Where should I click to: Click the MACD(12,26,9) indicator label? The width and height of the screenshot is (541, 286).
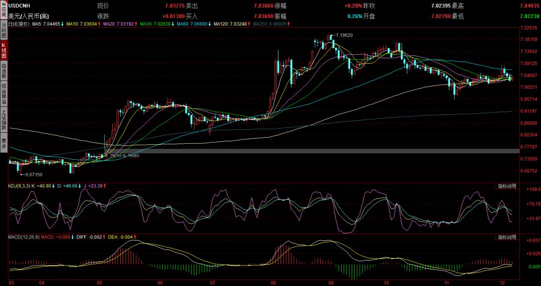coord(24,237)
